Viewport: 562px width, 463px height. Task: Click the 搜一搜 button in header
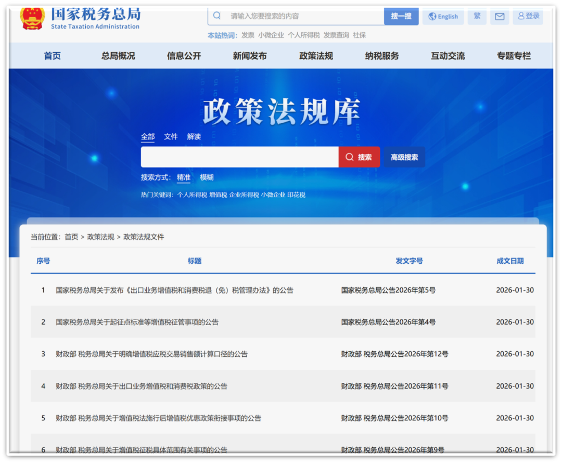(x=401, y=16)
